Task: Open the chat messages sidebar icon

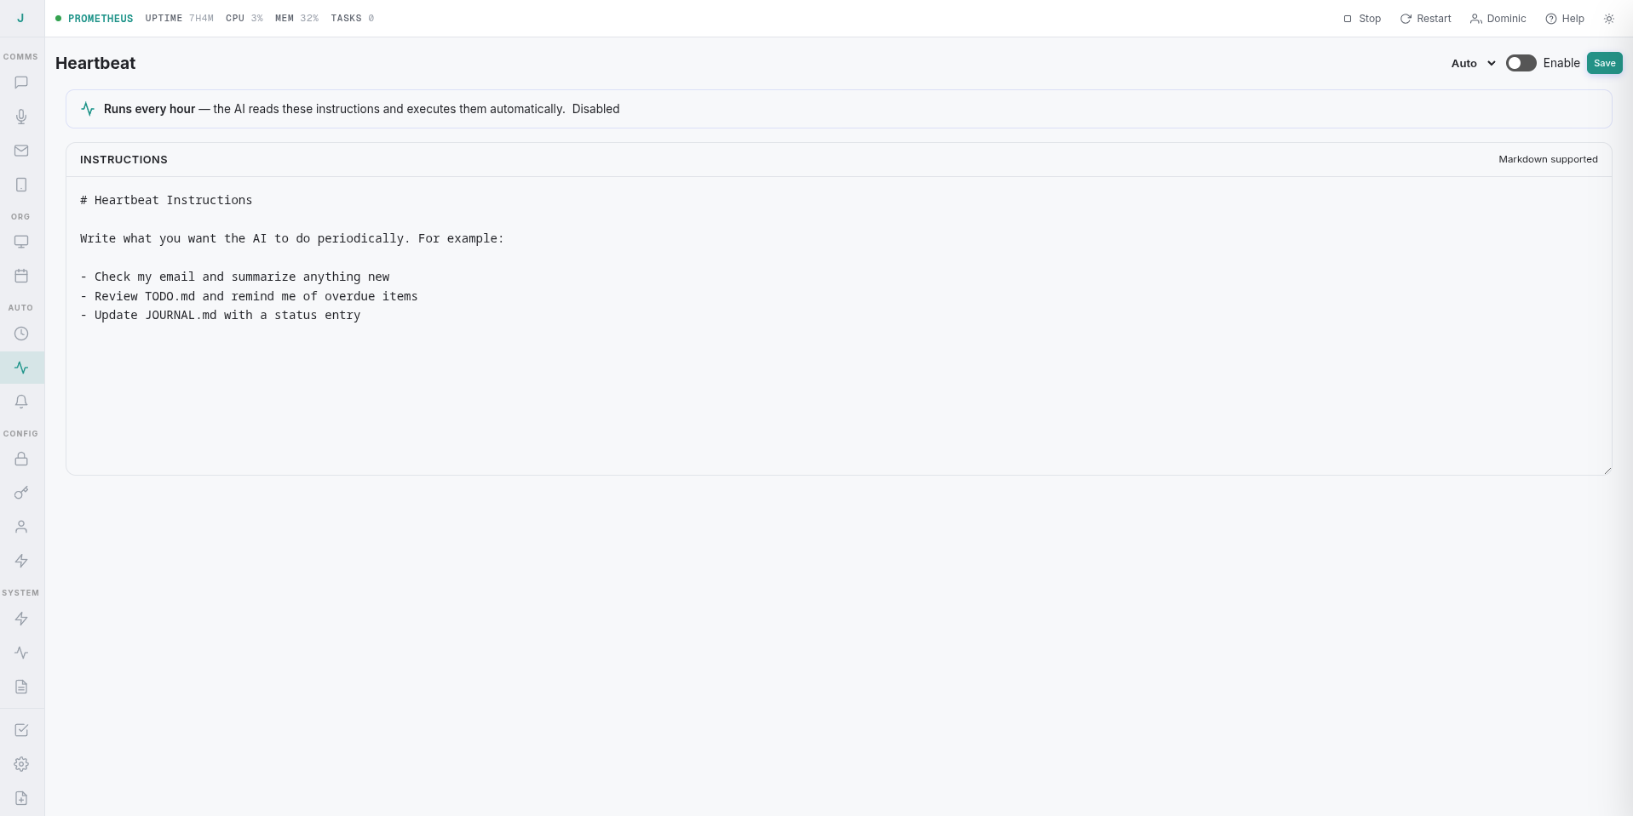Action: (21, 83)
